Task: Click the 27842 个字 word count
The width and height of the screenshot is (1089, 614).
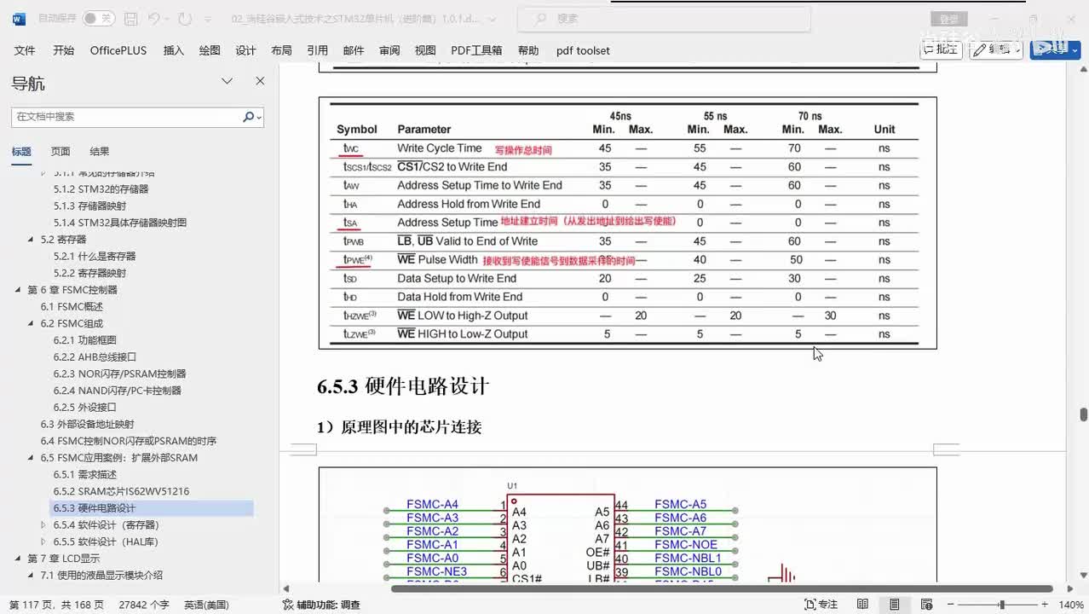Action: click(x=144, y=605)
